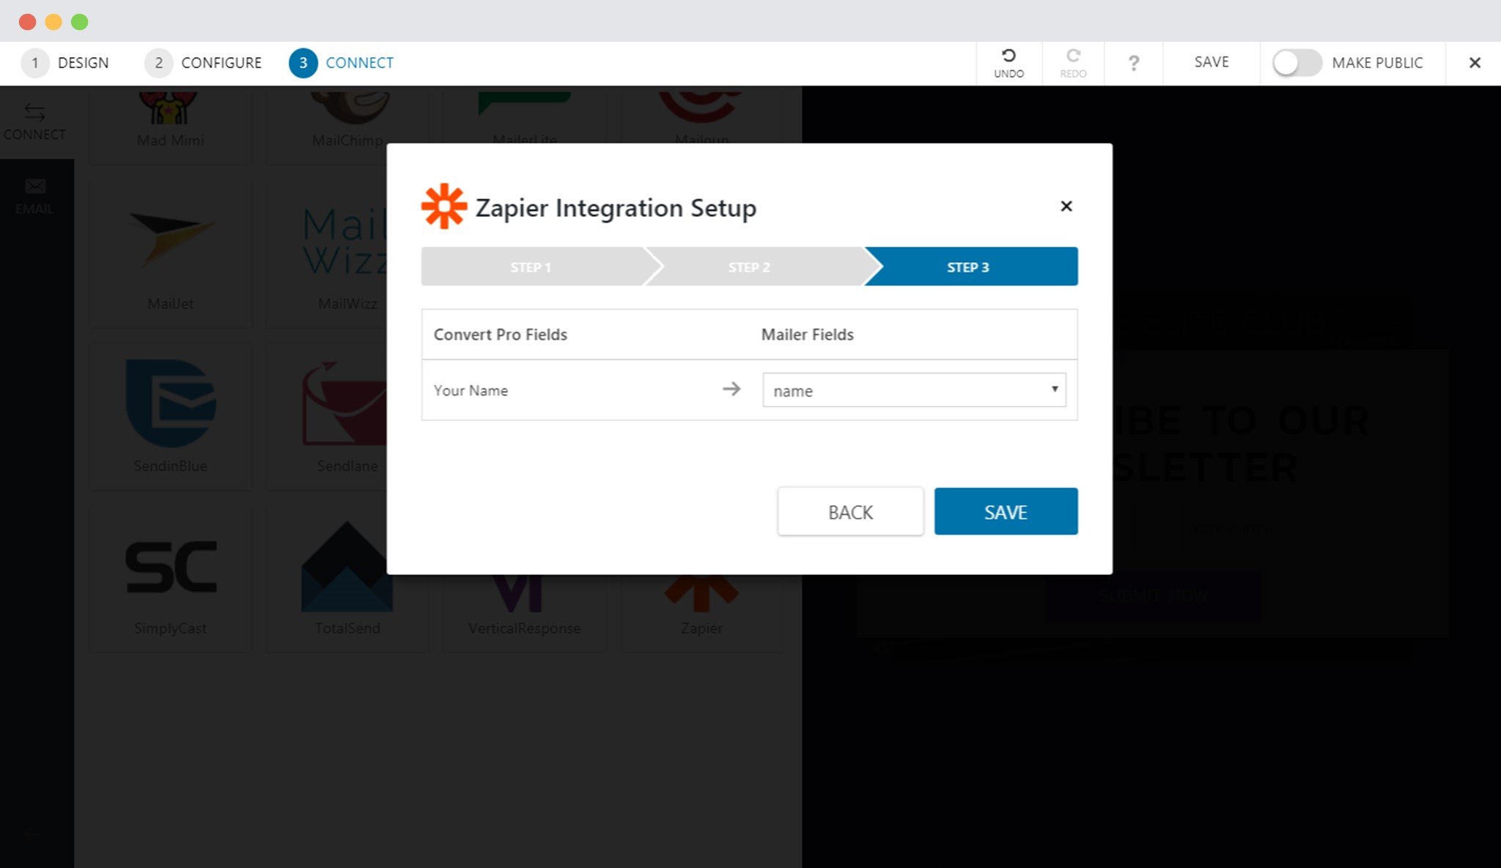Click the blue Save button in dialog

1006,511
